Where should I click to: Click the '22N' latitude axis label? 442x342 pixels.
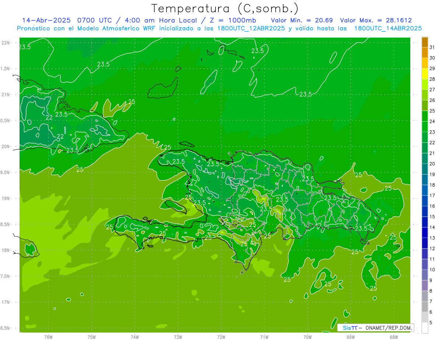click(x=6, y=43)
